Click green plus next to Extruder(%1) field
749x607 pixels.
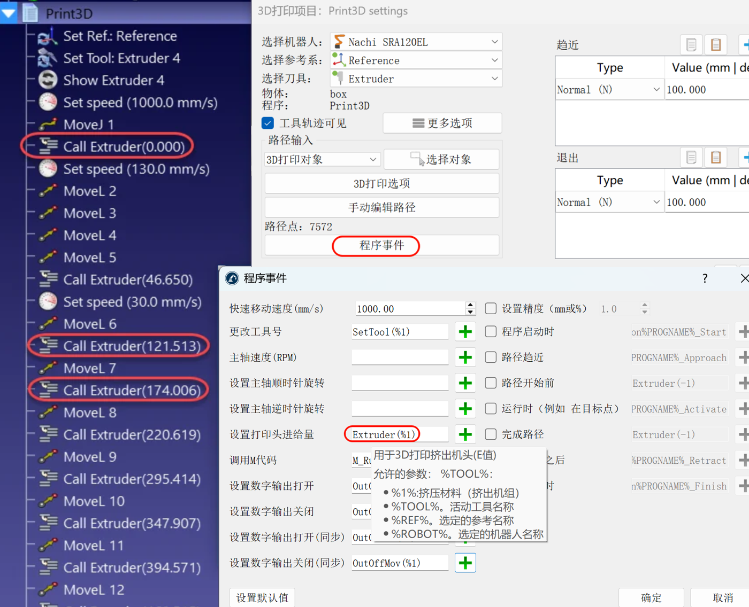[x=465, y=434]
